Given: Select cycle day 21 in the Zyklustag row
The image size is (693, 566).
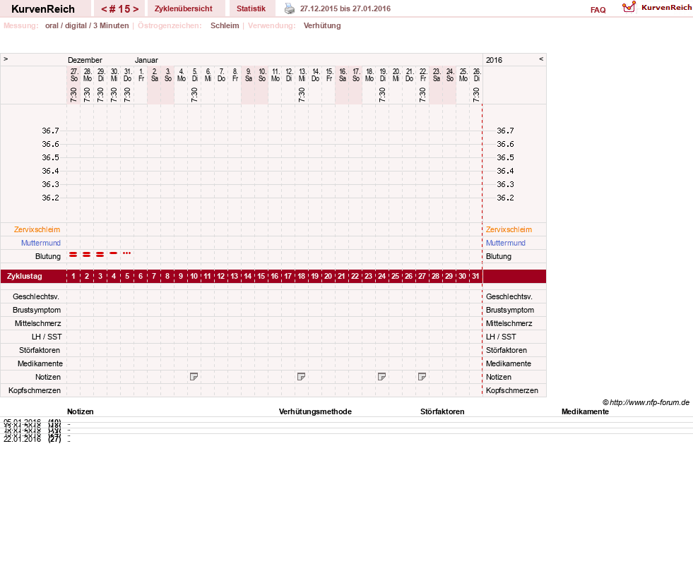Looking at the screenshot, I should click(x=341, y=277).
